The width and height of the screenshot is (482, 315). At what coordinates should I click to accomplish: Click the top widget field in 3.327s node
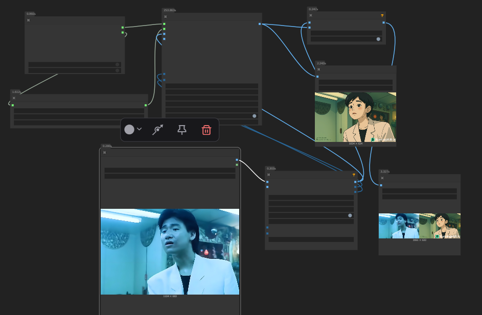(x=420, y=191)
